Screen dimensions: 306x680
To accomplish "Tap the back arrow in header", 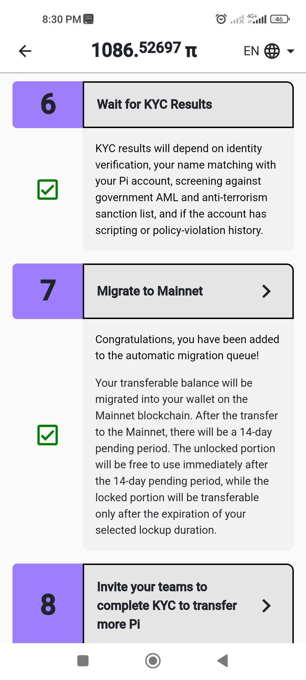I will (25, 51).
